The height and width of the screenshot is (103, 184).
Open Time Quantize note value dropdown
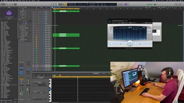[x=40, y=83]
